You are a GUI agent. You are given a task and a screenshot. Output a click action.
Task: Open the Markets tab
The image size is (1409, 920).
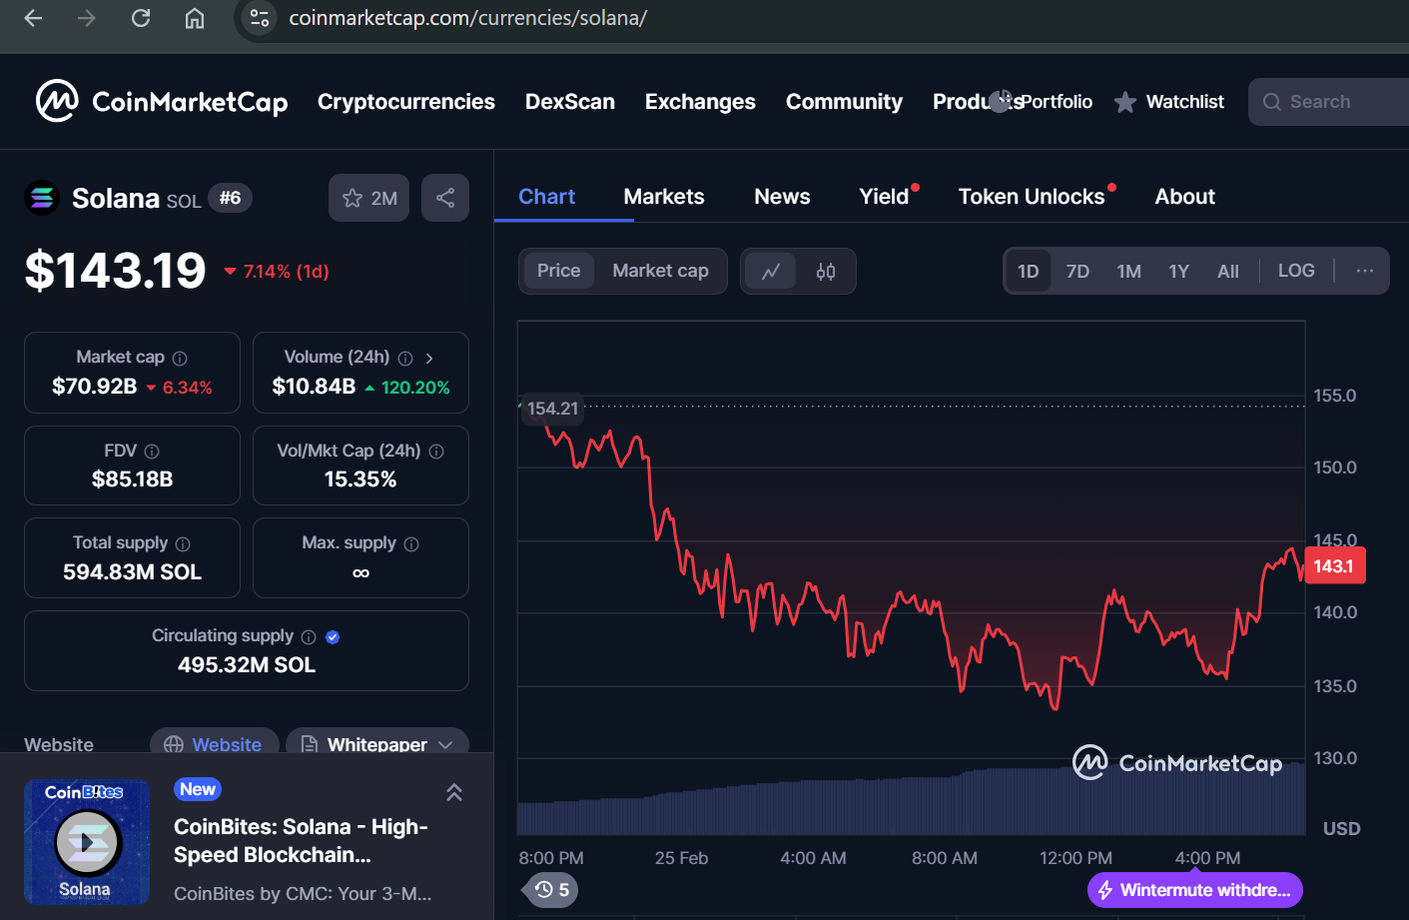click(x=663, y=197)
